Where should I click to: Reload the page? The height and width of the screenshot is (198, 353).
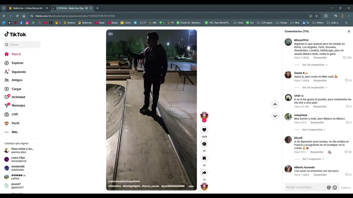[x=17, y=16]
